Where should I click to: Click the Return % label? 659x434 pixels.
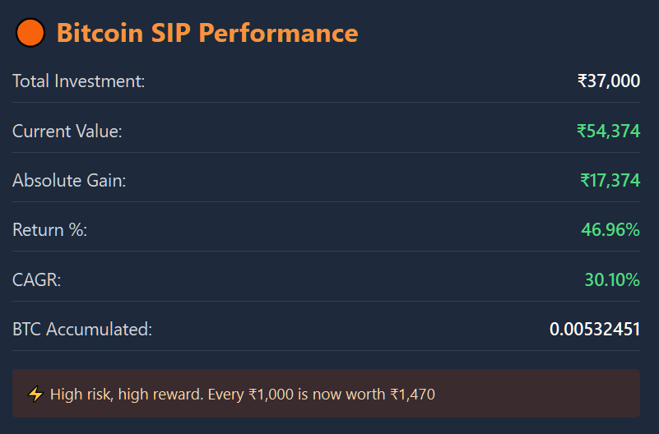pos(50,230)
